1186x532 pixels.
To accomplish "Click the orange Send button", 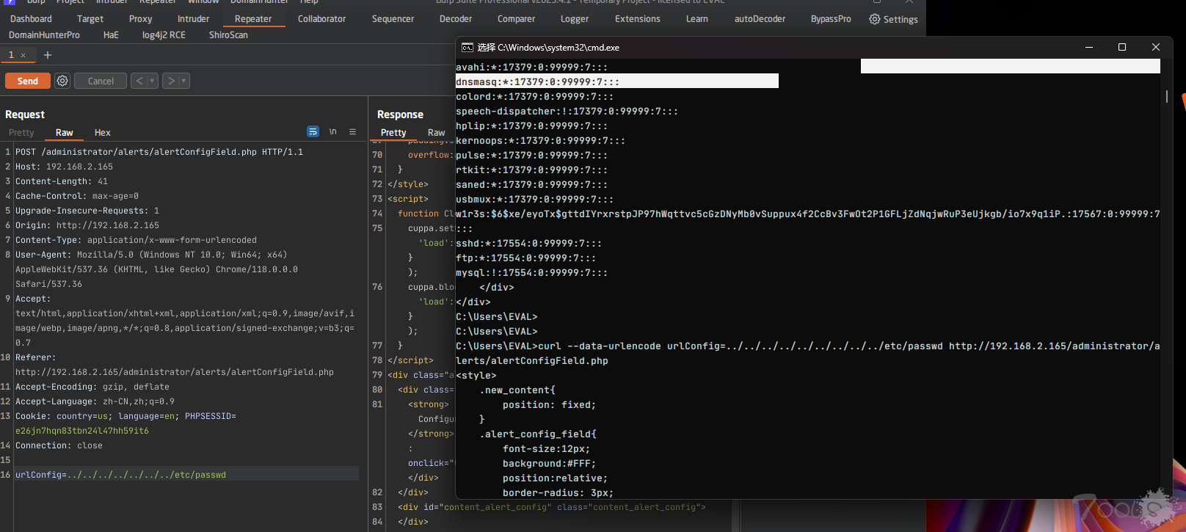I will pos(28,81).
